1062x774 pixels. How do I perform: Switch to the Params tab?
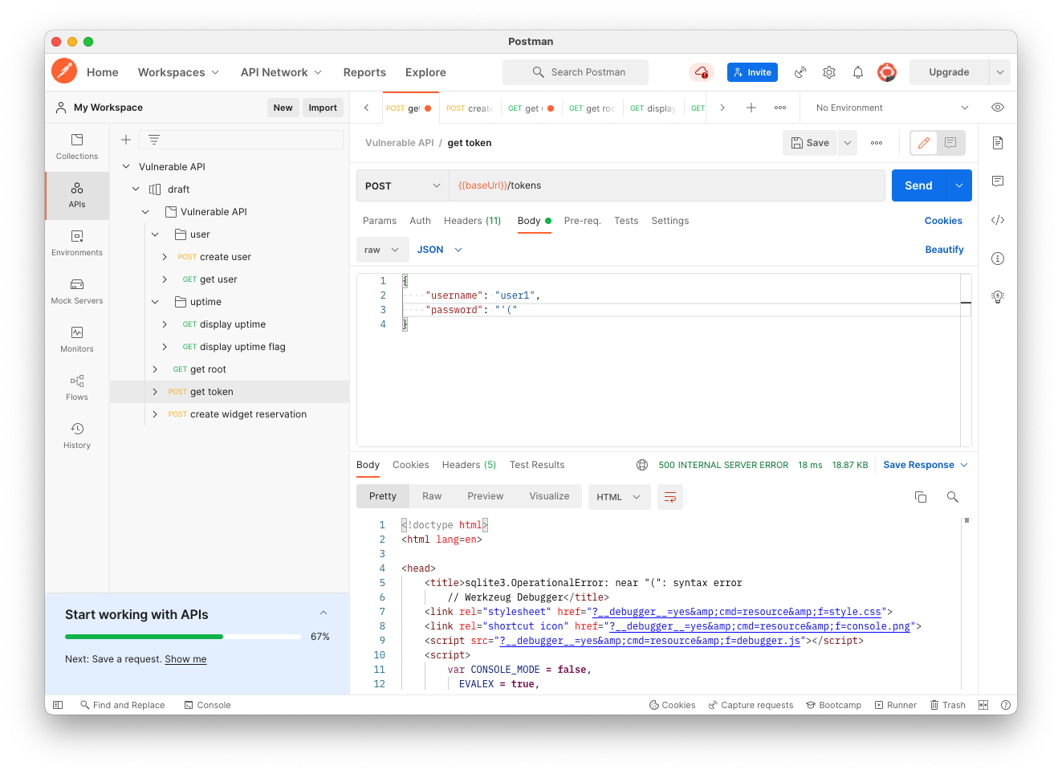click(380, 221)
